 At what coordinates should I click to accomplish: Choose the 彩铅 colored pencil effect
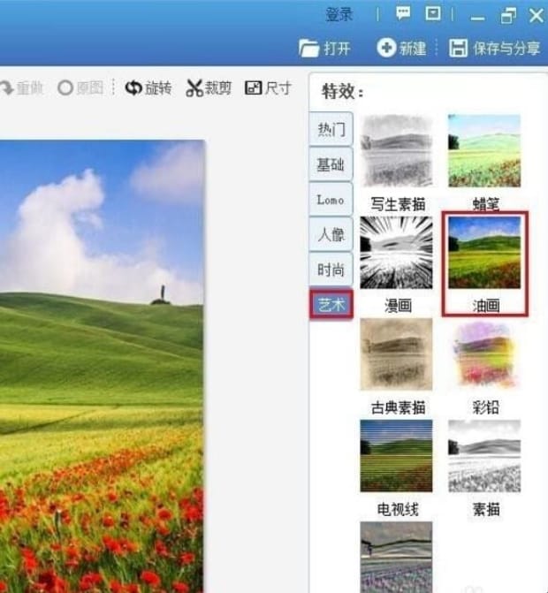click(x=483, y=355)
